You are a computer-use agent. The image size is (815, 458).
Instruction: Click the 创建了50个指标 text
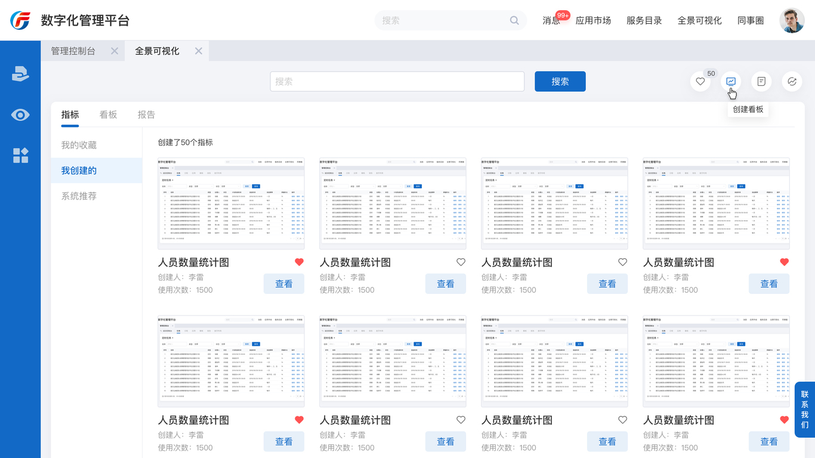pyautogui.click(x=185, y=143)
